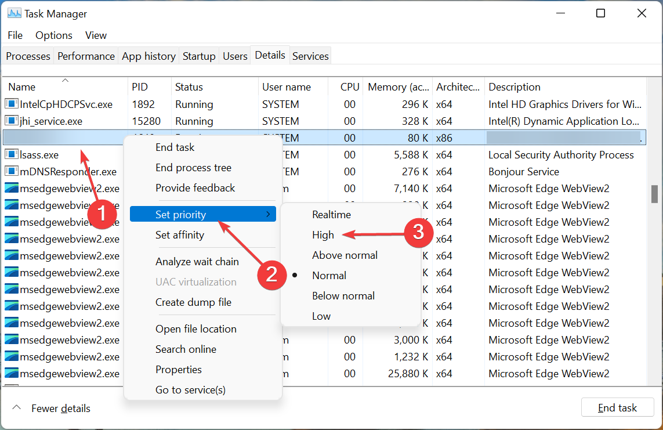Click the jhi_service.exe process icon

[12, 121]
